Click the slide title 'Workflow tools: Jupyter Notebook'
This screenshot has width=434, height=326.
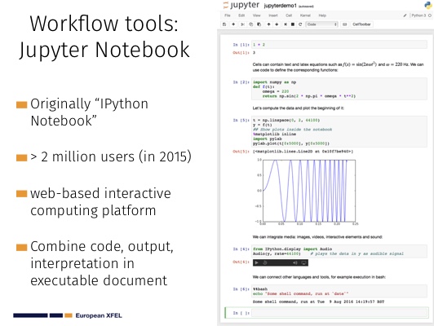click(x=104, y=37)
